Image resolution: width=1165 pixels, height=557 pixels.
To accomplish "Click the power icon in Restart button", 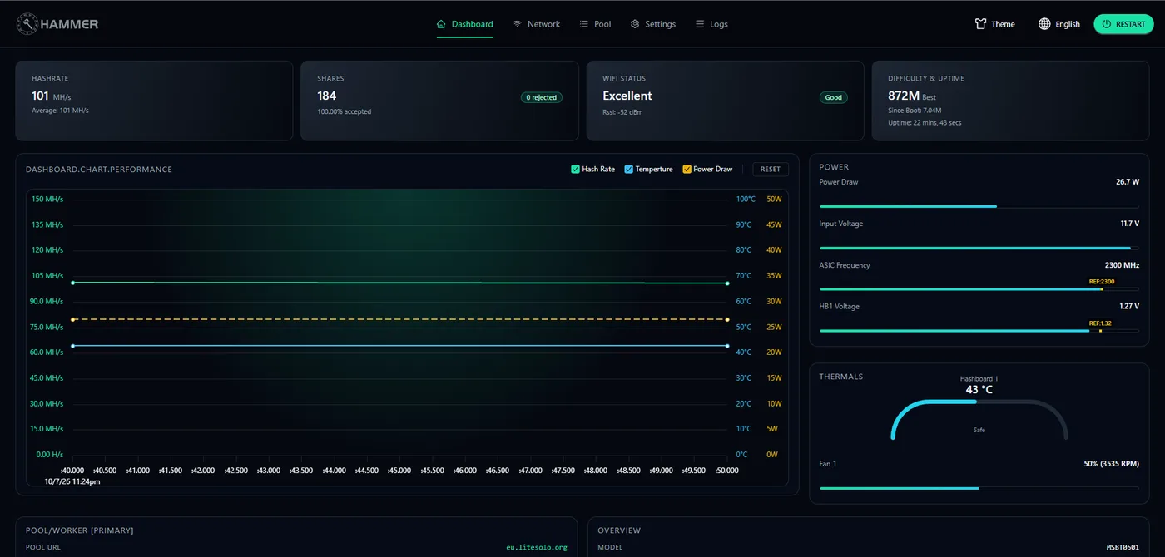I will (1106, 24).
